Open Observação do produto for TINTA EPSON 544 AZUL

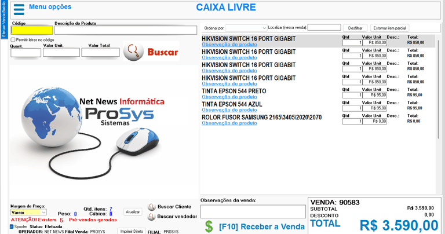pos(229,110)
